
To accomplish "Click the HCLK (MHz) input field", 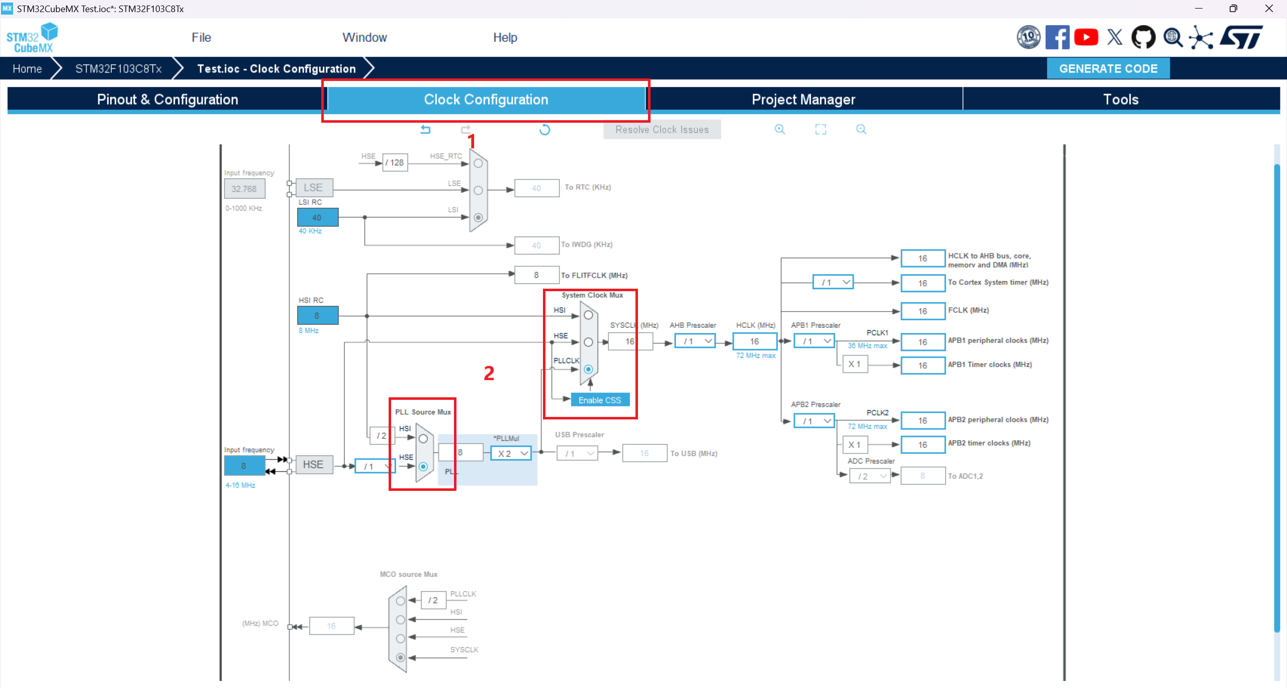I will click(x=755, y=341).
